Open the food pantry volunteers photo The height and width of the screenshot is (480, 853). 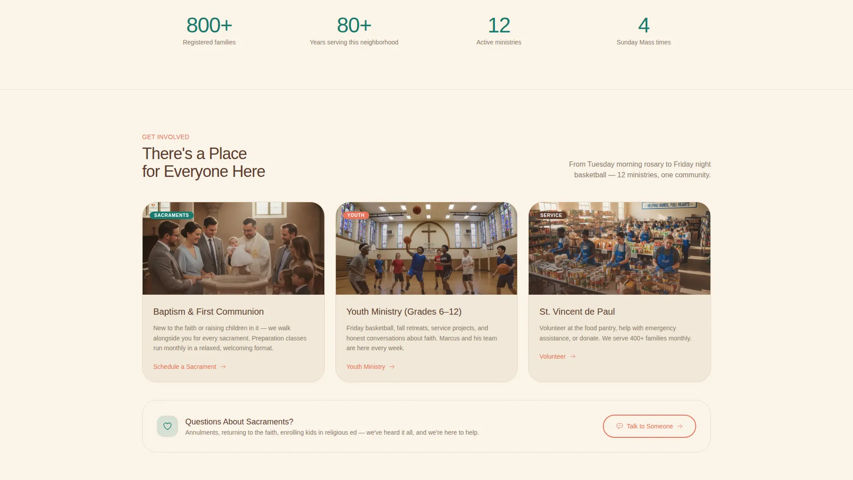click(x=619, y=248)
